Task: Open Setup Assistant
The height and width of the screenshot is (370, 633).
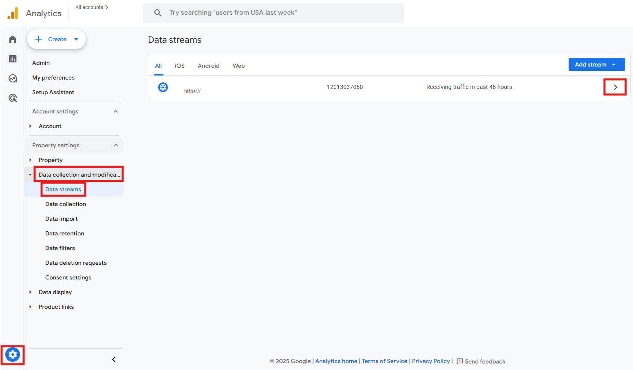Action: (53, 92)
